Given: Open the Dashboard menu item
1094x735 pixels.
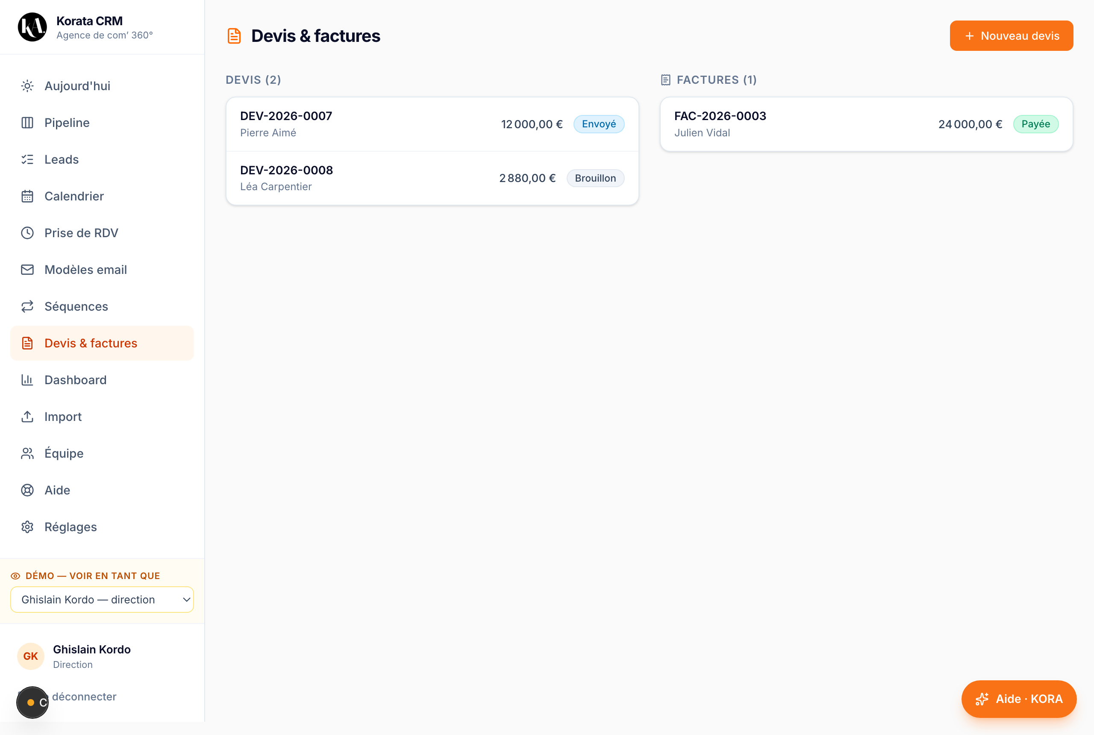Looking at the screenshot, I should [x=102, y=380].
